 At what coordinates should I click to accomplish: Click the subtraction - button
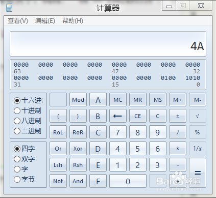pos(178,165)
